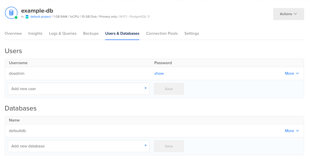Select the Connection Pools tab
Screen dimensions: 310x163
162,33
